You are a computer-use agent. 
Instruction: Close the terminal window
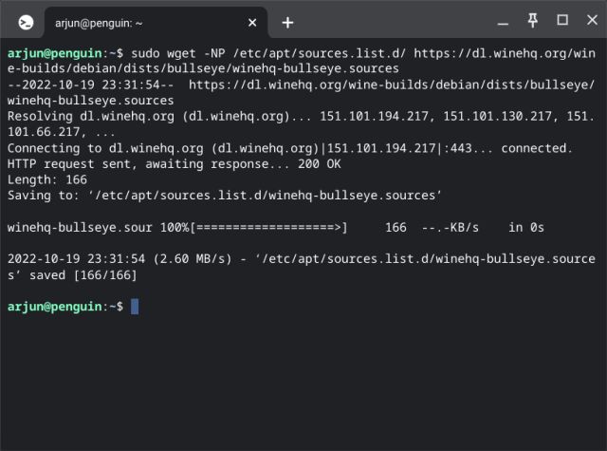(592, 20)
